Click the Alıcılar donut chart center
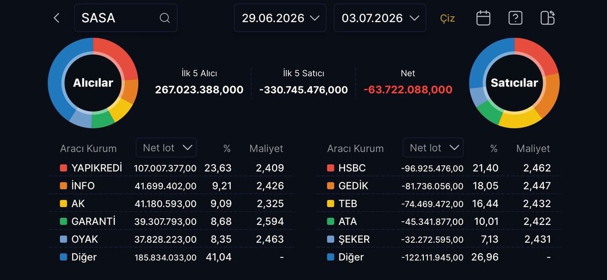The width and height of the screenshot is (607, 280). click(93, 83)
